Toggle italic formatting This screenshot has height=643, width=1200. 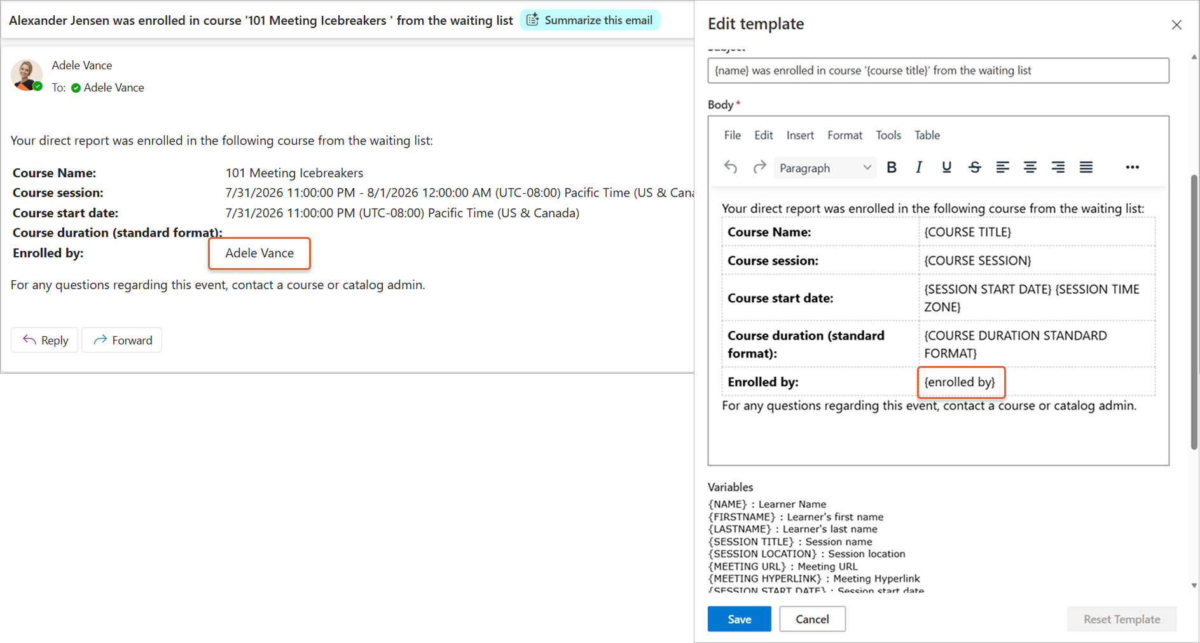point(919,168)
